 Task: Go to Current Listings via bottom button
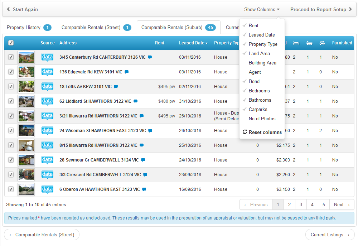(330, 235)
